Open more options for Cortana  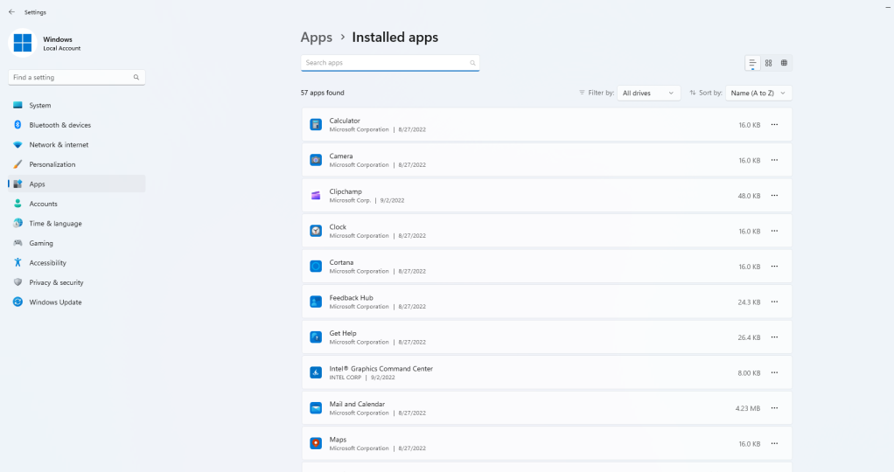(774, 267)
